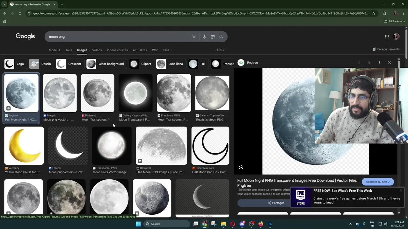Open Photoshop from the taskbar
Image resolution: width=408 pixels, height=229 pixels.
pos(270,224)
